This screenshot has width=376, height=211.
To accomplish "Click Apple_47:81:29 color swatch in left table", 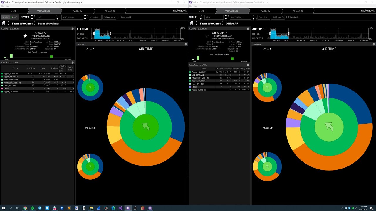I will (x=2, y=74).
